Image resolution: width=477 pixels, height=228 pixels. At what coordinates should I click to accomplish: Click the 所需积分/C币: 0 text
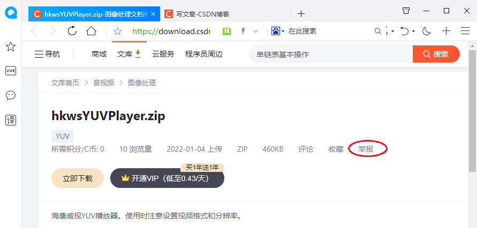coord(78,149)
